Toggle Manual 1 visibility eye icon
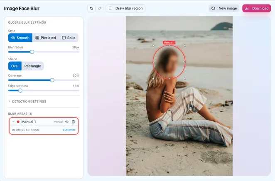 point(66,122)
